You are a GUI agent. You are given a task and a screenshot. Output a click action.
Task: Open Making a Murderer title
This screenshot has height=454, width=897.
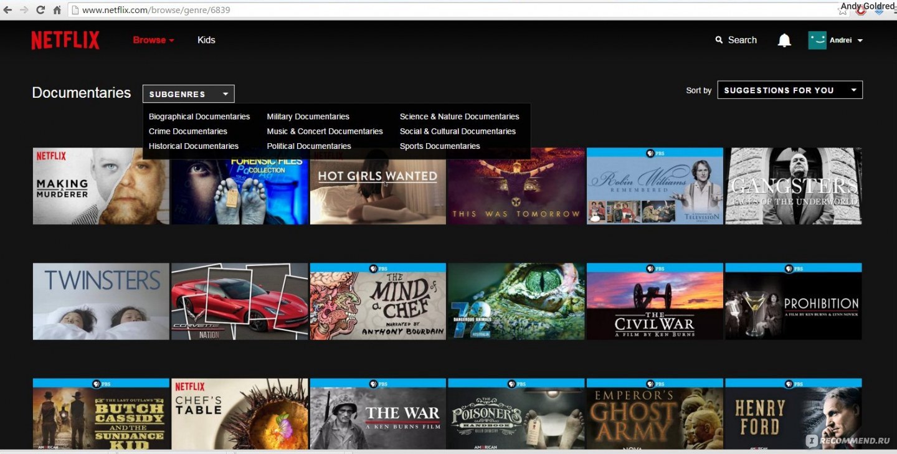(x=101, y=186)
